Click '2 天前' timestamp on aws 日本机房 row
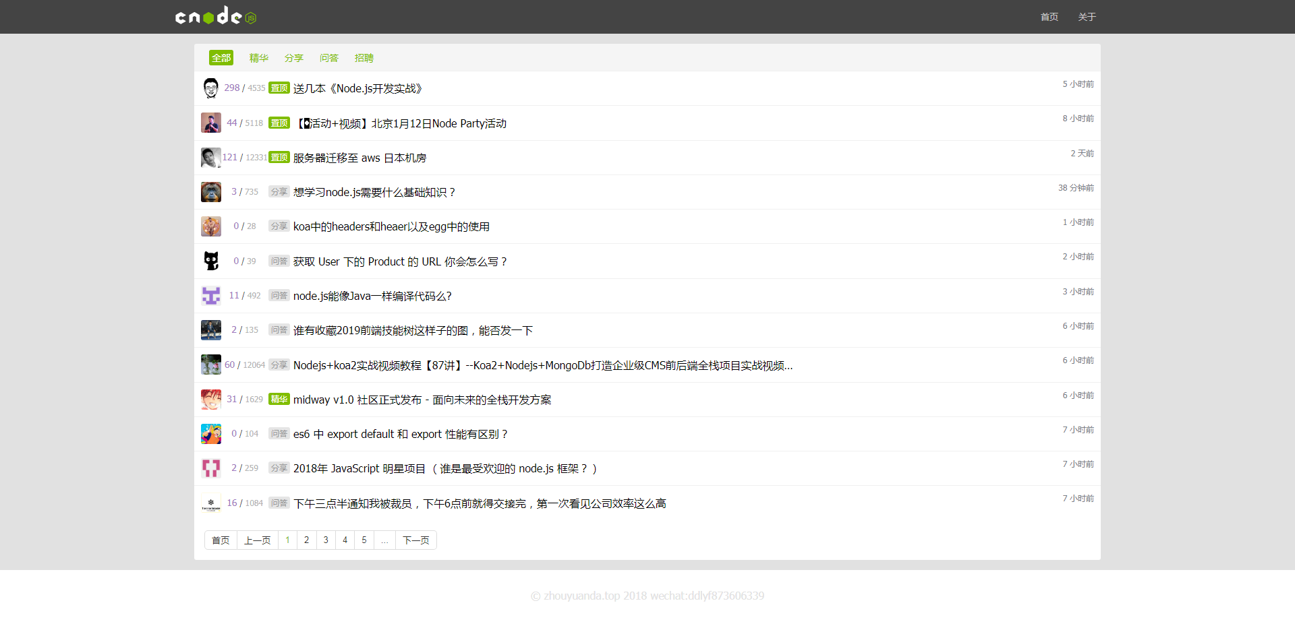 [x=1082, y=154]
